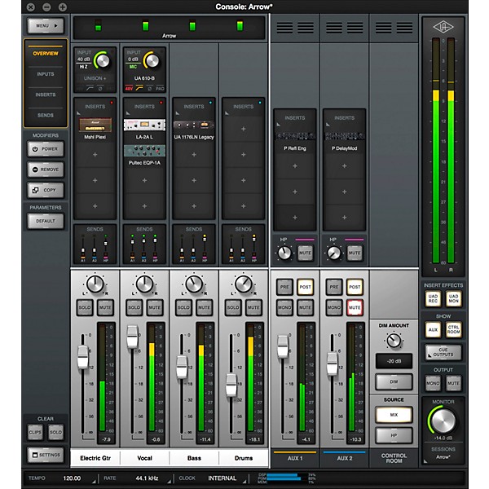489x489 pixels.
Task: Solo the Electric Gtr channel
Action: coord(85,307)
